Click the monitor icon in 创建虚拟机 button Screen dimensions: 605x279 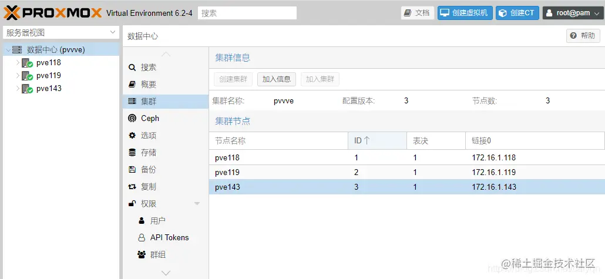pyautogui.click(x=445, y=13)
